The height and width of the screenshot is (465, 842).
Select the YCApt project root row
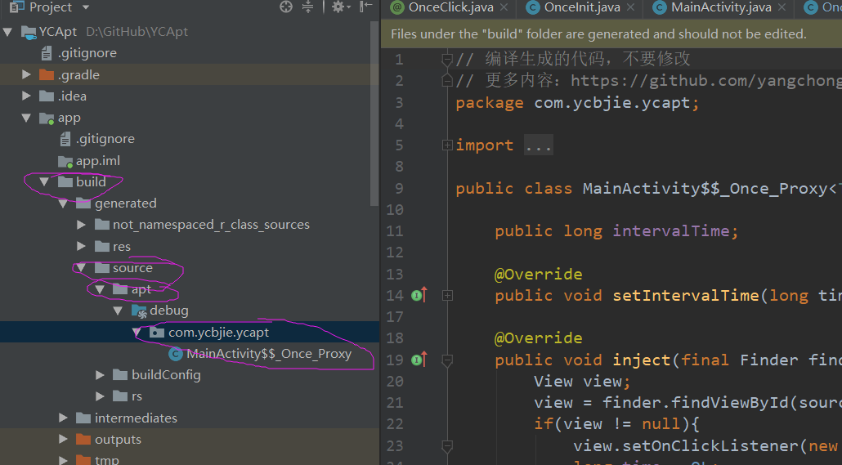tap(189, 32)
